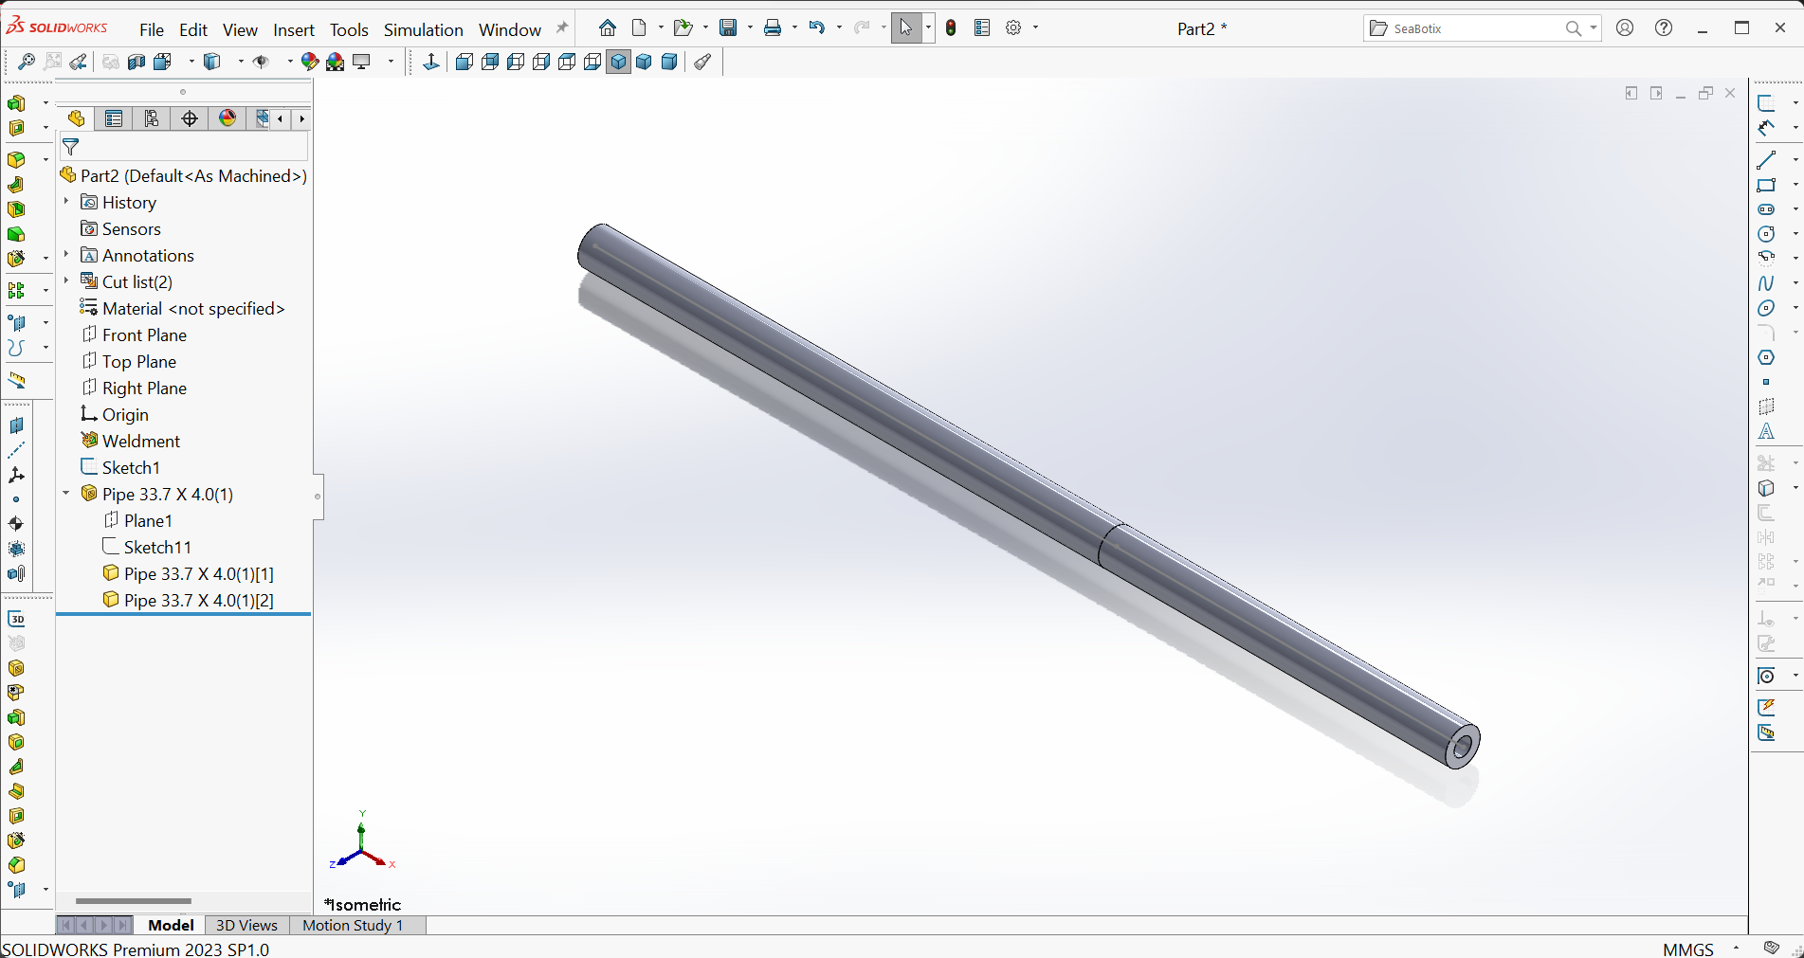Click the Open folder icon
Viewport: 1804px width, 958px height.
tap(683, 28)
